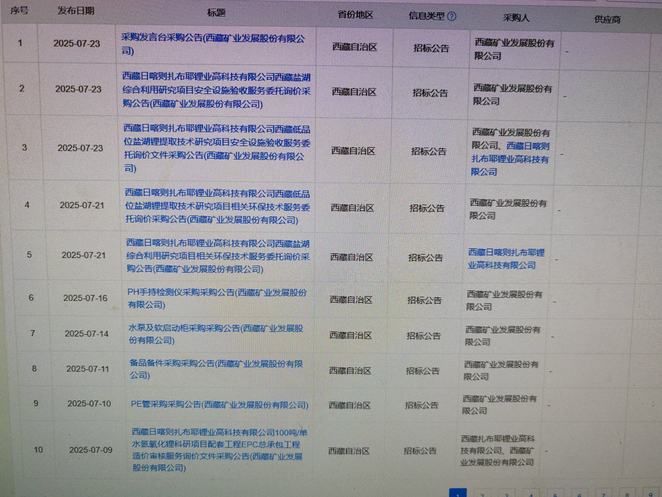Click the 信息类型 column header text
Screen dimensions: 662x497
click(x=427, y=16)
